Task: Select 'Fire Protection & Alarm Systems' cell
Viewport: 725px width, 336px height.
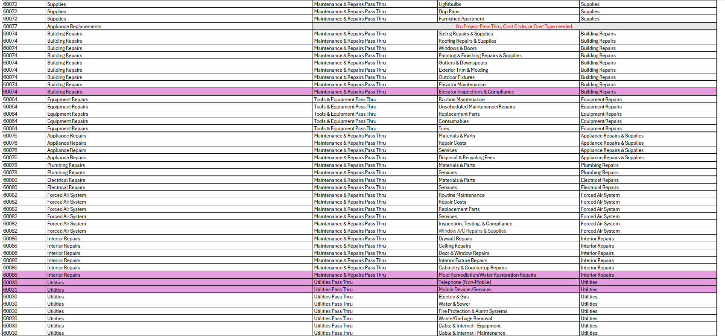Action: click(508, 311)
